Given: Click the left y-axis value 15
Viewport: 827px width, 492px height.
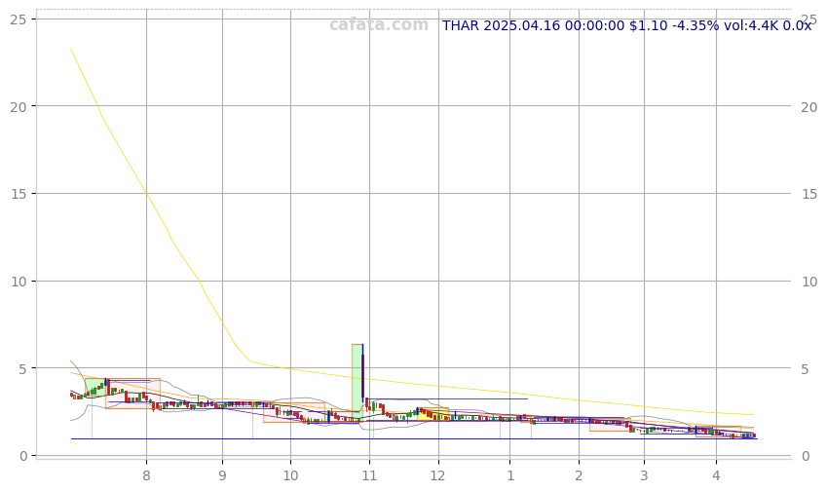Looking at the screenshot, I should coord(19,194).
